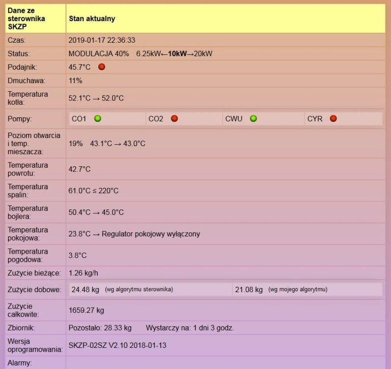
Task: Click the MODULACJA 40% status text
Action: [x=98, y=54]
